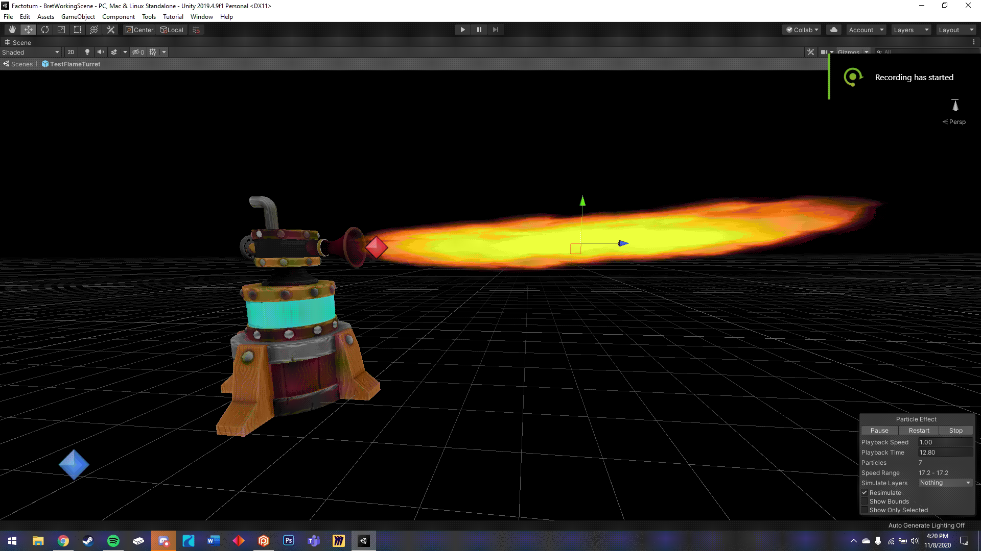Image resolution: width=981 pixels, height=551 pixels.
Task: Open the Gizmos dropdown
Action: [853, 52]
